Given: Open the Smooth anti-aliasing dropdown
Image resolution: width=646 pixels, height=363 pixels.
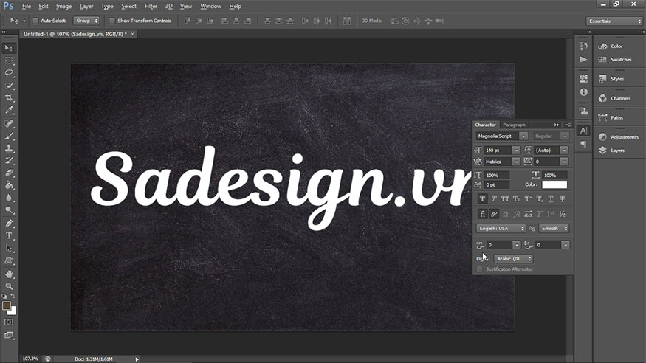Looking at the screenshot, I should coord(554,229).
